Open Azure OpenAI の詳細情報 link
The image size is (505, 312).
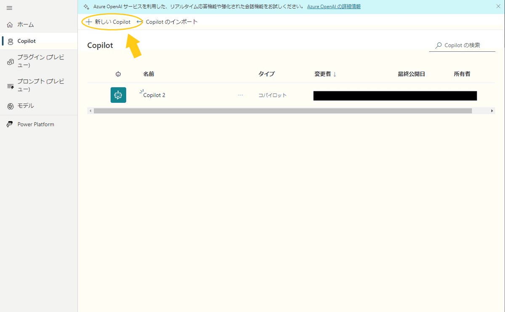334,7
